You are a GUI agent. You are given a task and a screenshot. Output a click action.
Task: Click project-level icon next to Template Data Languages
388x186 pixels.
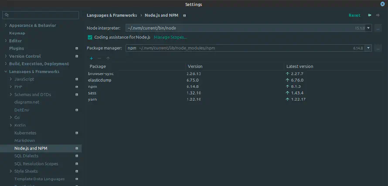pos(77,179)
